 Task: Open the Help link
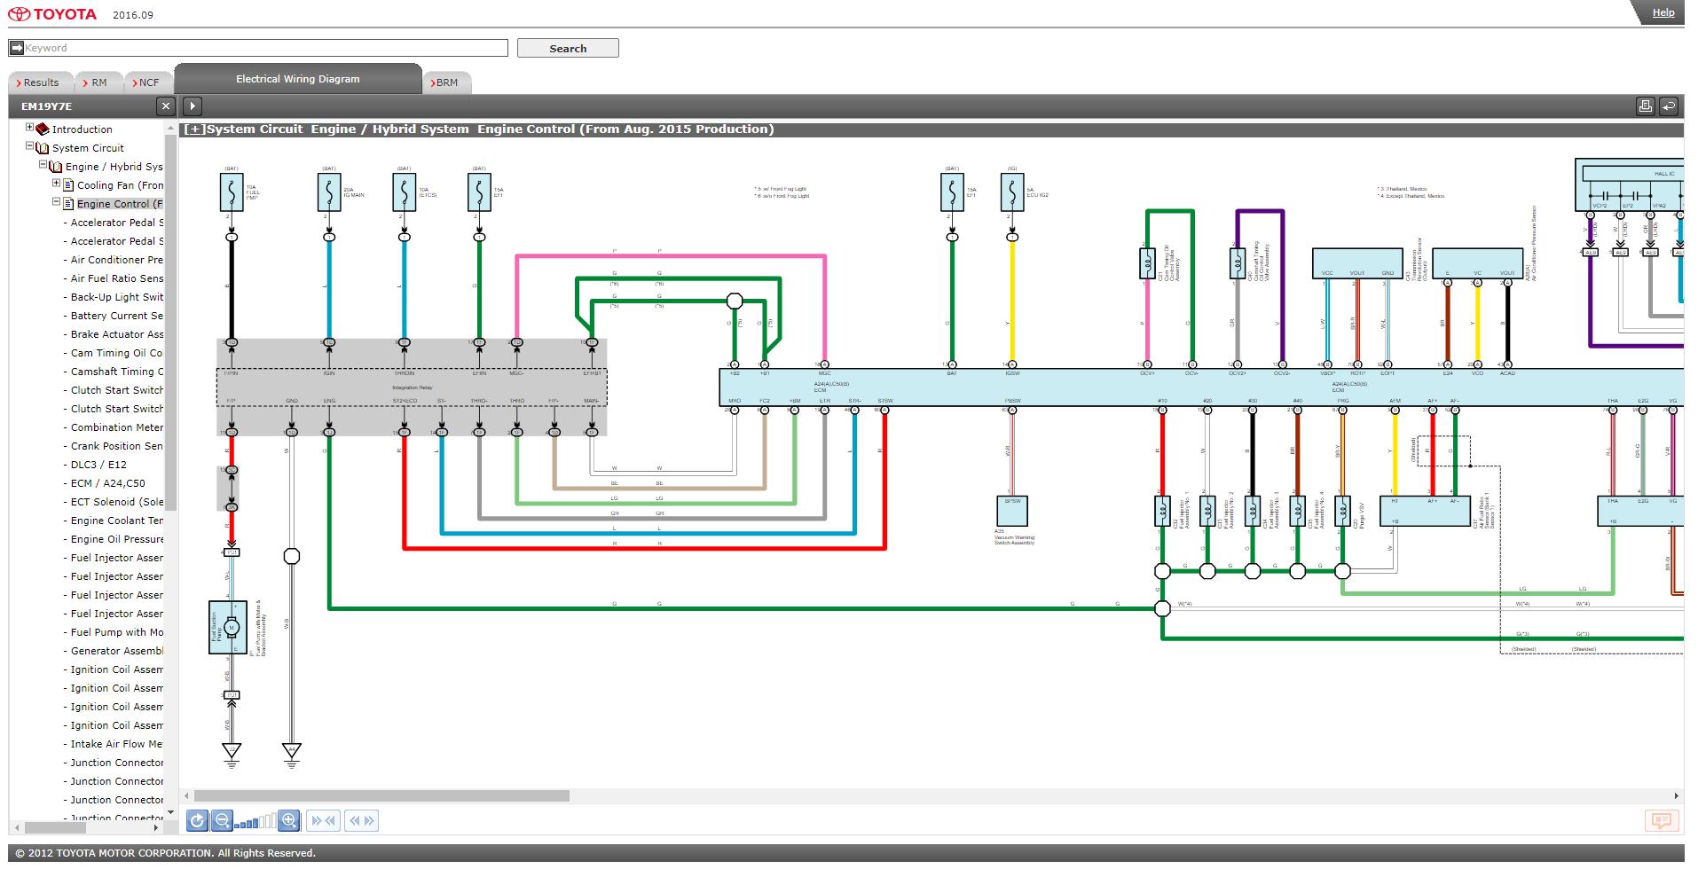(1663, 12)
